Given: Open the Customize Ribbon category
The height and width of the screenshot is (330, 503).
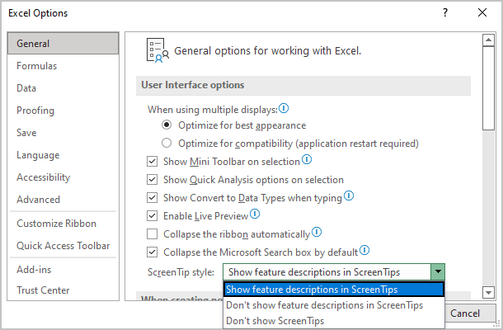Looking at the screenshot, I should [63, 224].
